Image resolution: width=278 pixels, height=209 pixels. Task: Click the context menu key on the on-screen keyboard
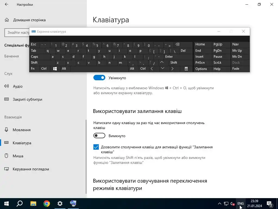(x=186, y=69)
